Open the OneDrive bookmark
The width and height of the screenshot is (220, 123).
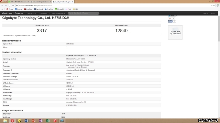tap(49, 9)
